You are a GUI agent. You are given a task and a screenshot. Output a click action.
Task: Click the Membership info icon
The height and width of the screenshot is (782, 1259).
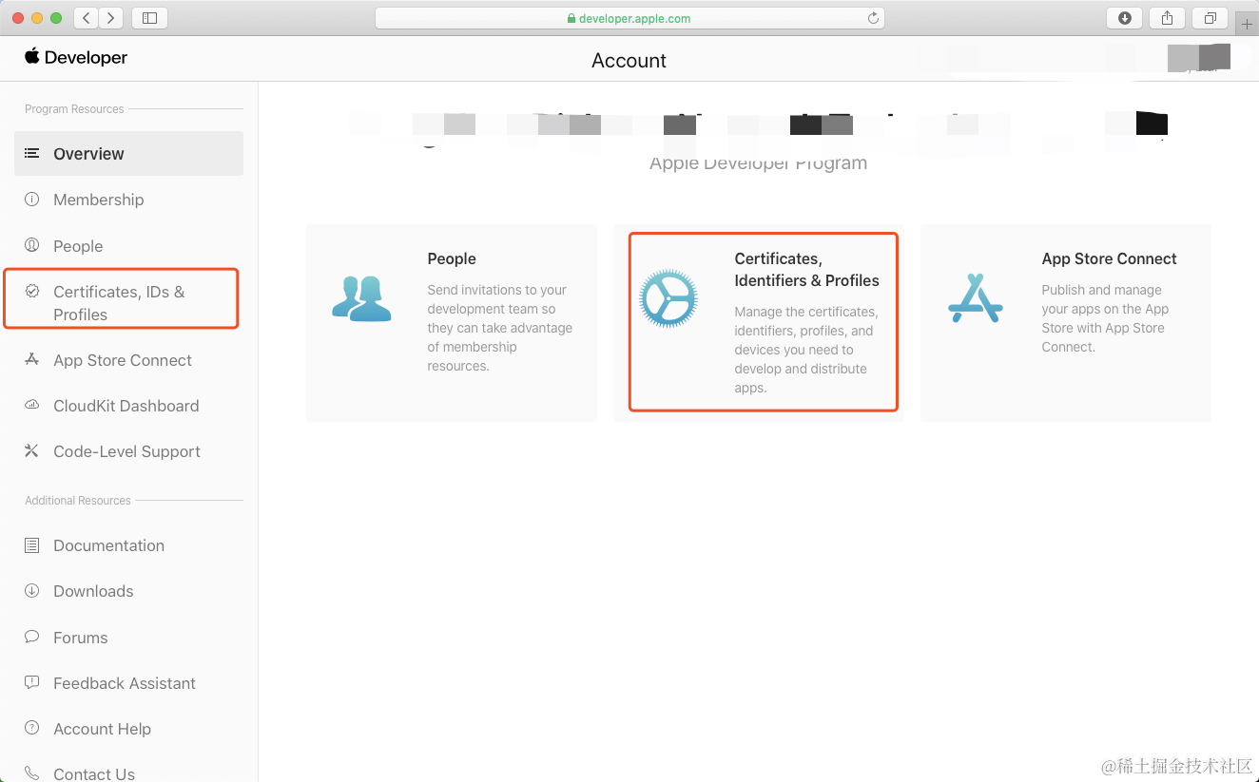pyautogui.click(x=31, y=200)
